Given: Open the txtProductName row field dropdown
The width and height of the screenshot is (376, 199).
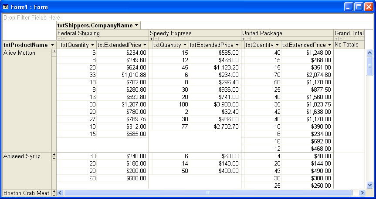Looking at the screenshot, I should (52, 45).
